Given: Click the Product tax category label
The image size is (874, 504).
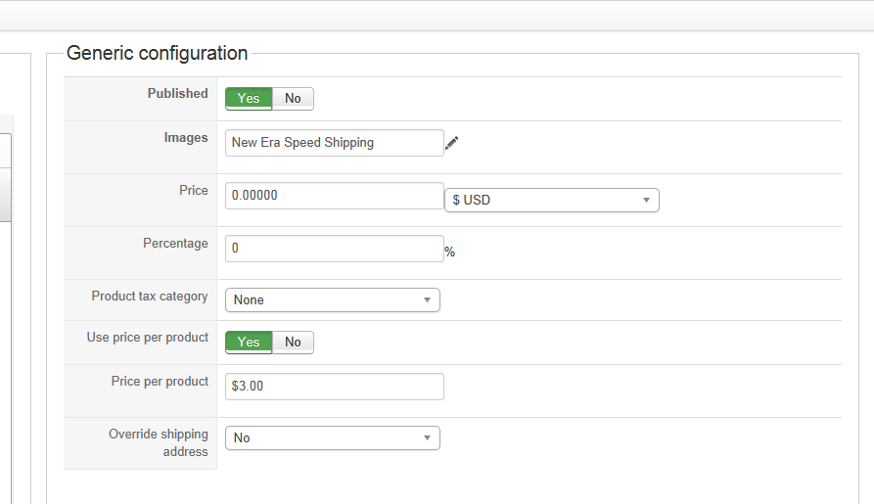Looking at the screenshot, I should [150, 297].
